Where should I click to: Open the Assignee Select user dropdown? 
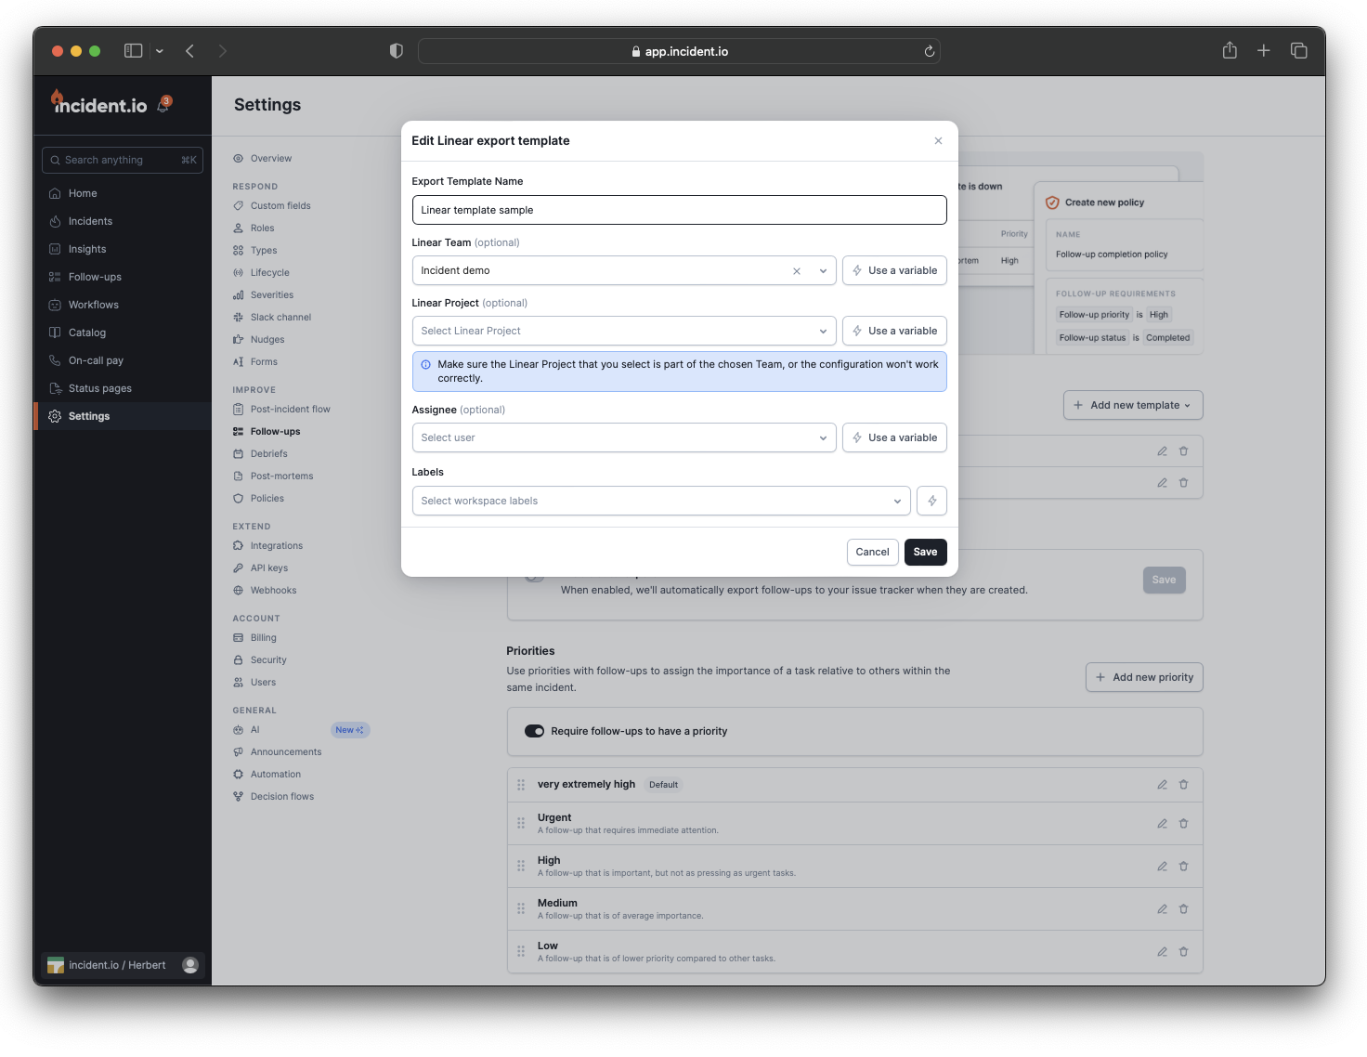pos(624,438)
